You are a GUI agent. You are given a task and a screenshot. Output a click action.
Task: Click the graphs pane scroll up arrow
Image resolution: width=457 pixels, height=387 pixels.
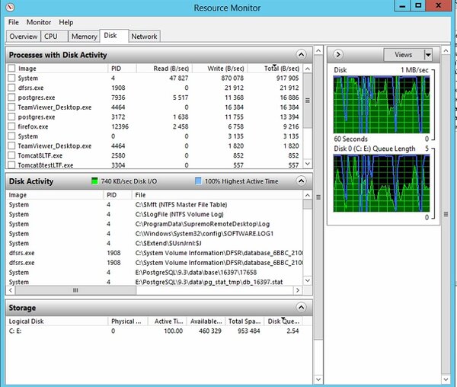pos(446,51)
